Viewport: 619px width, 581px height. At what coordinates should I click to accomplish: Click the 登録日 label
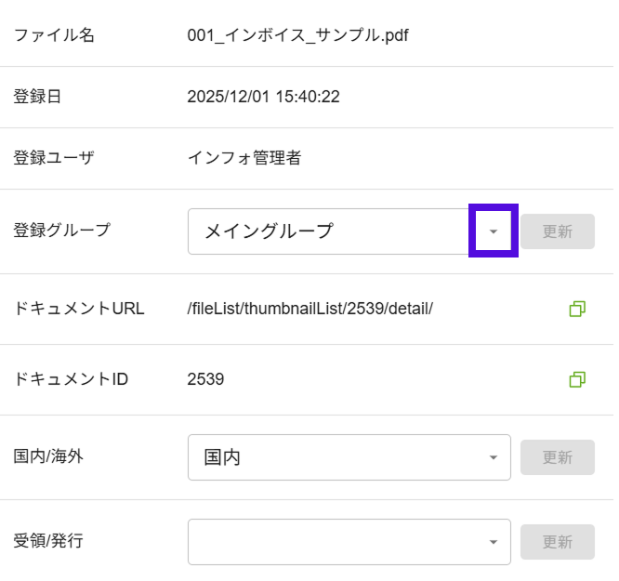click(x=37, y=96)
